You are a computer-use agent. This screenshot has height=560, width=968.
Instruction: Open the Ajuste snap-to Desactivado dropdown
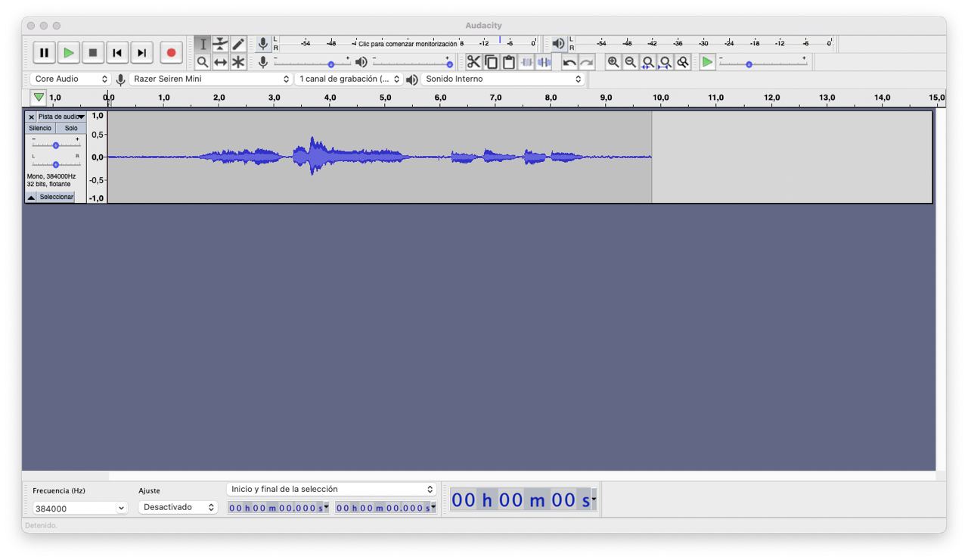click(178, 507)
